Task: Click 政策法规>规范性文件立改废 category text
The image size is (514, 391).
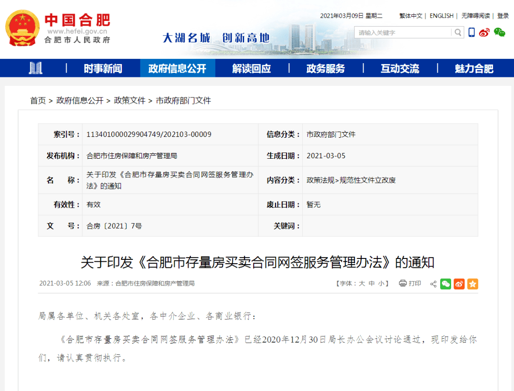Action: coord(351,180)
